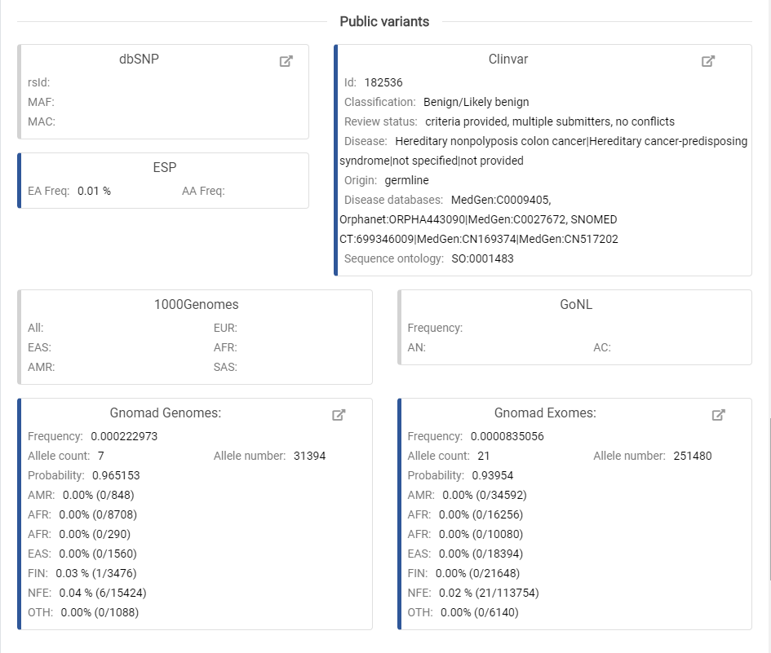Screen dimensions: 771x653
Task: Click the Sequence ontology SO:0001483 value
Action: click(x=482, y=258)
